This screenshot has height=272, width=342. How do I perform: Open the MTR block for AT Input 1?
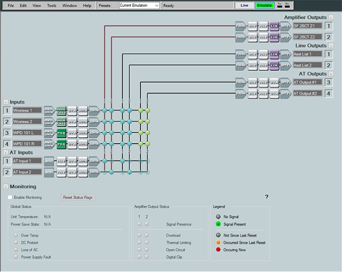(x=49, y=161)
